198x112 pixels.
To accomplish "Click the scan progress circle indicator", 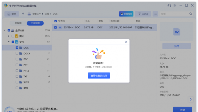I will [x=9, y=110].
